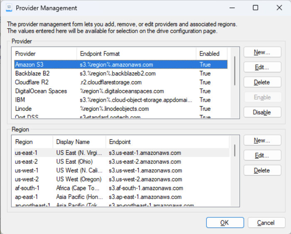The image size is (291, 234).
Task: Click s3.af-south-1.amazonaws.com endpoint cell
Action: click(146, 188)
